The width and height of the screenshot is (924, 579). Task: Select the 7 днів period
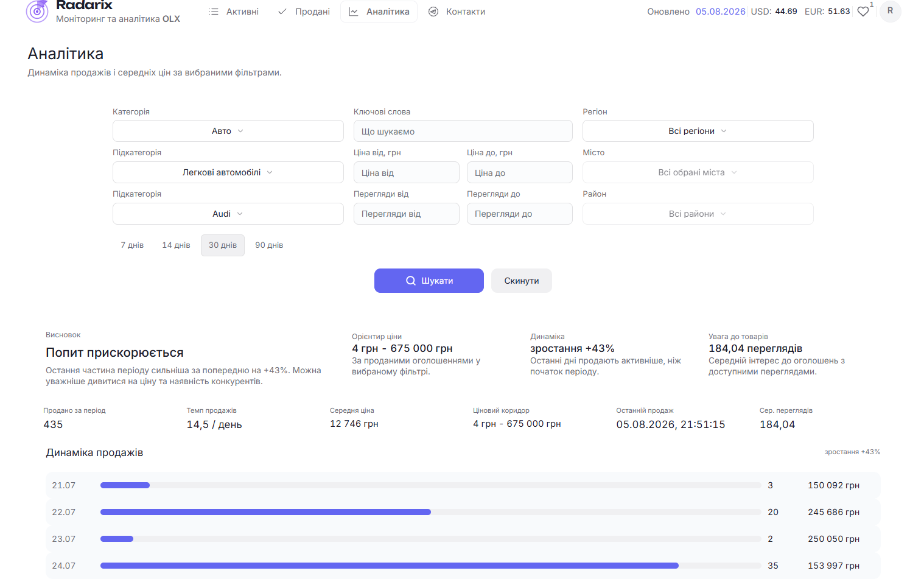[132, 245]
